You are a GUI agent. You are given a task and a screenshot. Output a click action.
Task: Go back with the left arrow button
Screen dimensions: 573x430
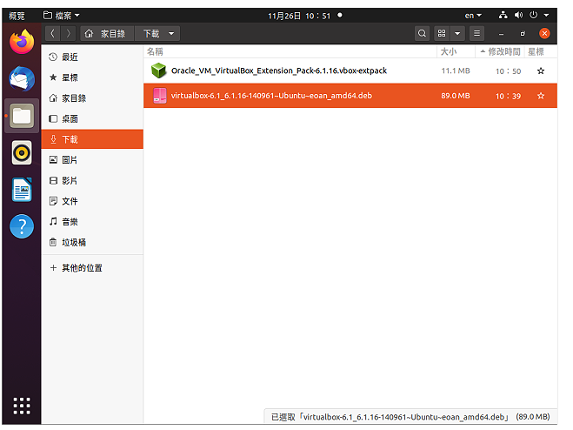[53, 34]
